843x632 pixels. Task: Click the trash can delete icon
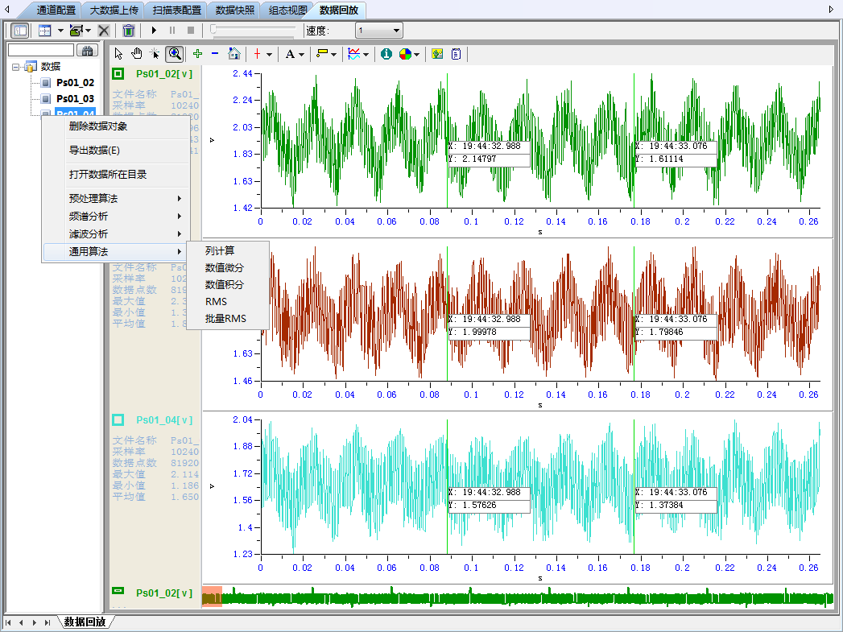(x=128, y=31)
